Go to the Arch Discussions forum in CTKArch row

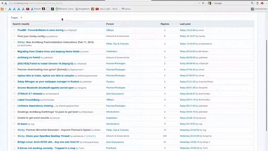[x=115, y=94]
